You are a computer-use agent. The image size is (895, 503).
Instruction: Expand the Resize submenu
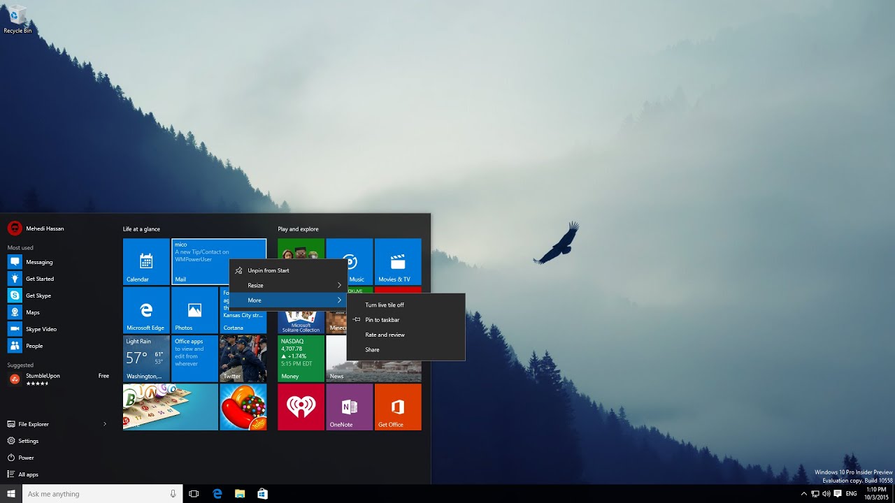click(x=288, y=285)
